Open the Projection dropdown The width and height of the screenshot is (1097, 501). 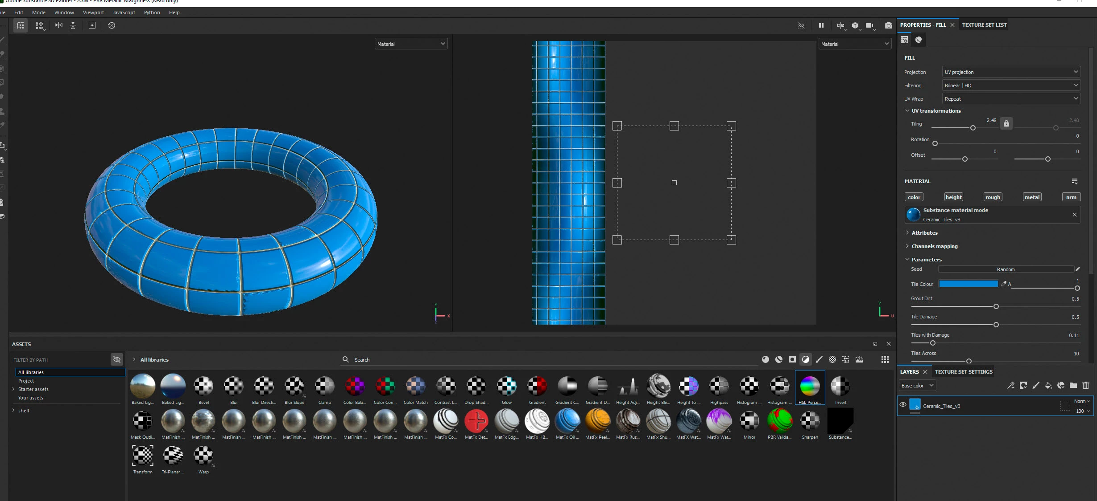pos(1011,72)
